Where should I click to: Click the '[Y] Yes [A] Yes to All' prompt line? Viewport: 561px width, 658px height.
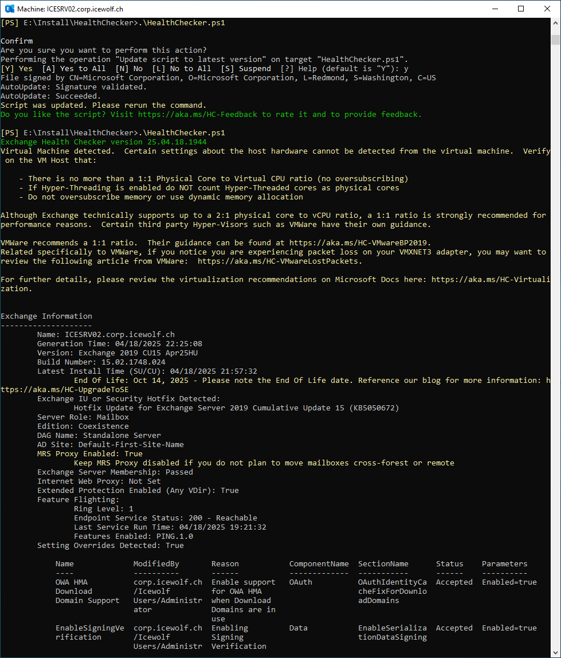point(205,68)
